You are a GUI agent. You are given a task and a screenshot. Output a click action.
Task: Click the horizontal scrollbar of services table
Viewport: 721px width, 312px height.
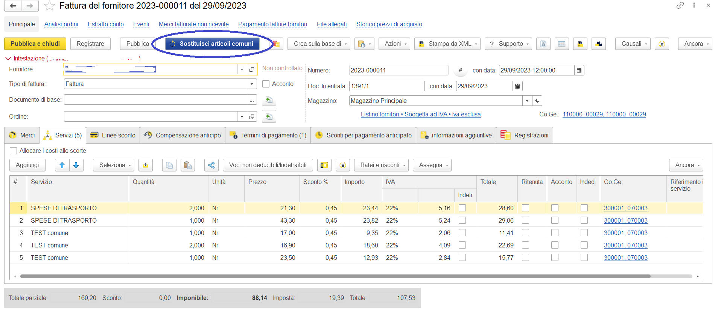(335, 276)
